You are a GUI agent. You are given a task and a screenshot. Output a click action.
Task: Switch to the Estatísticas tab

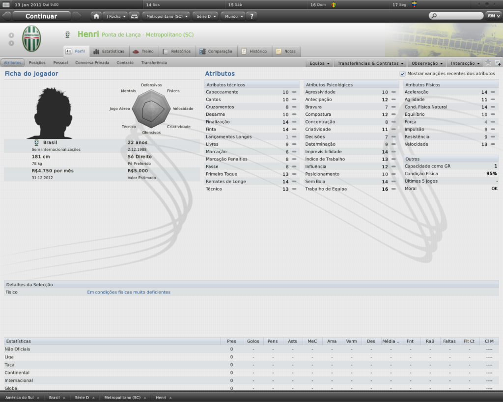(109, 51)
